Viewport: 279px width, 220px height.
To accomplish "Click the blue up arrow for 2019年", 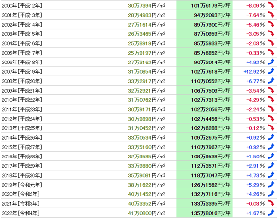I will [271, 185].
